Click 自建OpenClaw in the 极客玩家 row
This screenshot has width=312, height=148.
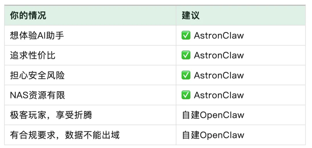213,115
